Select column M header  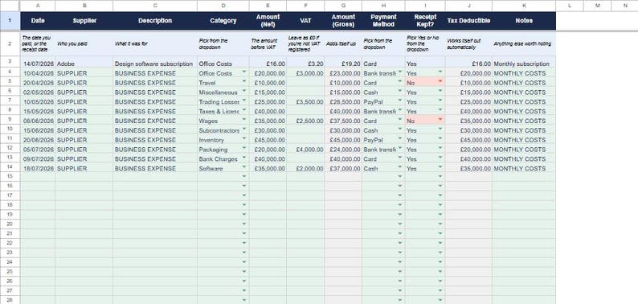[597, 6]
